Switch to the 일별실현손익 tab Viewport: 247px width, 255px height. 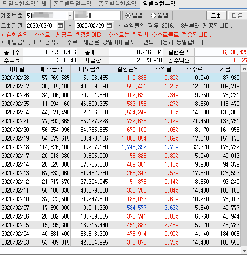point(159,4)
